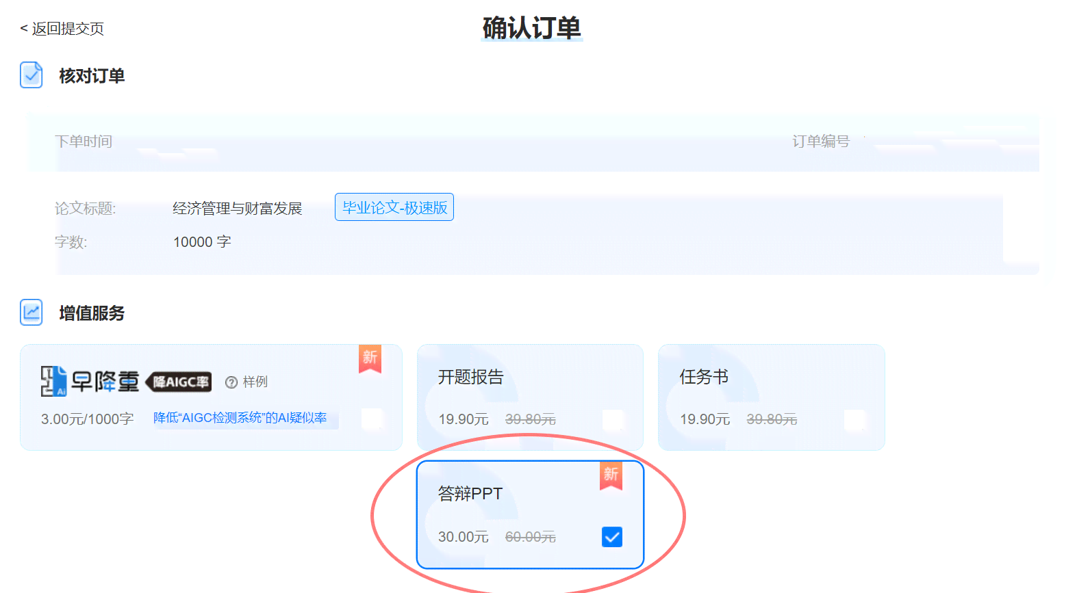Viewport: 1077px width, 593px height.
Task: Go back via 返回提交页 link
Action: [x=62, y=29]
